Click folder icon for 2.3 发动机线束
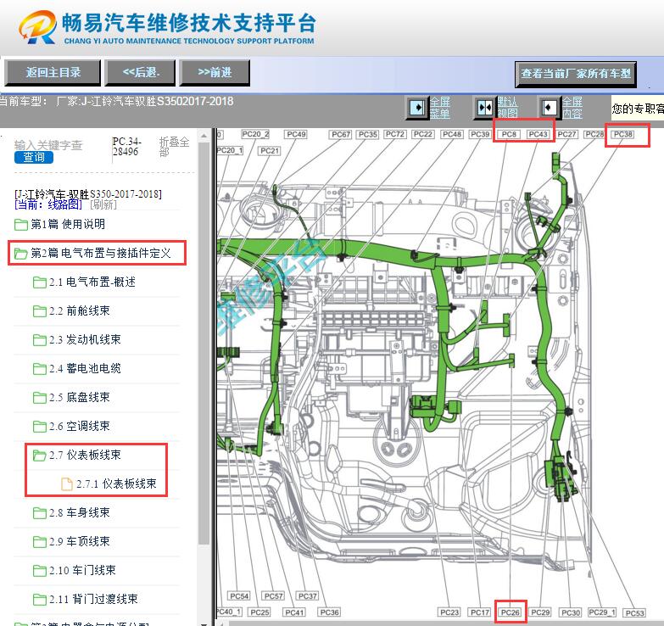664x626 pixels. (x=39, y=339)
